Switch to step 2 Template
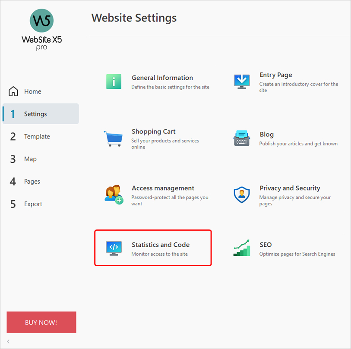351x349 pixels. tap(37, 136)
